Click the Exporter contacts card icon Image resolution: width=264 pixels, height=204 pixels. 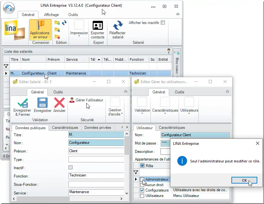point(98,25)
